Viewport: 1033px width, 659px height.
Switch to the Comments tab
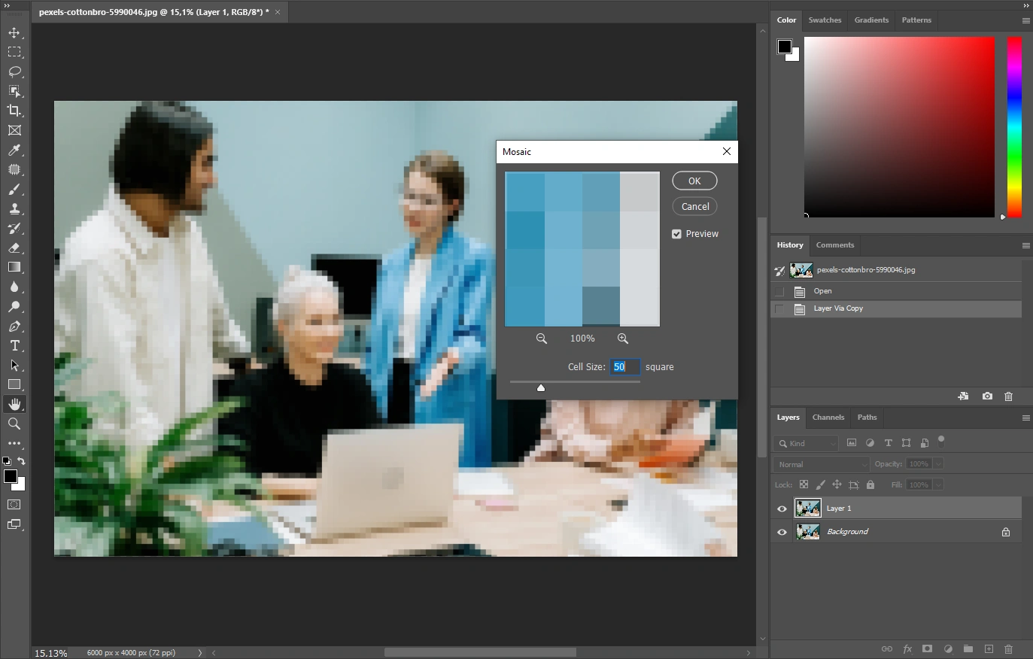click(x=835, y=245)
